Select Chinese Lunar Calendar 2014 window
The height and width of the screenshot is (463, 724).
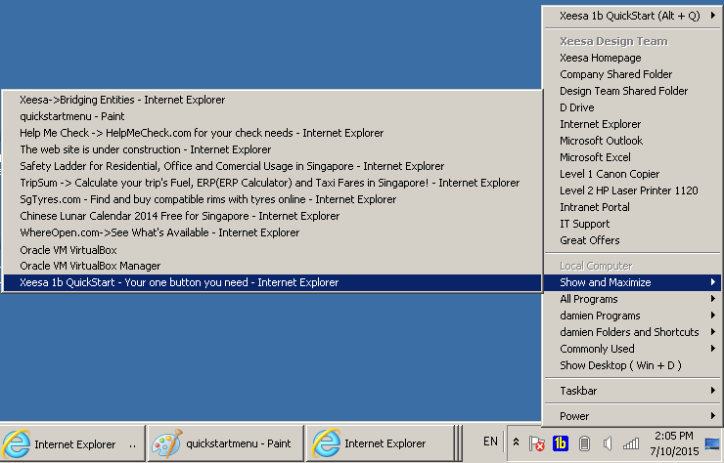[x=272, y=216]
